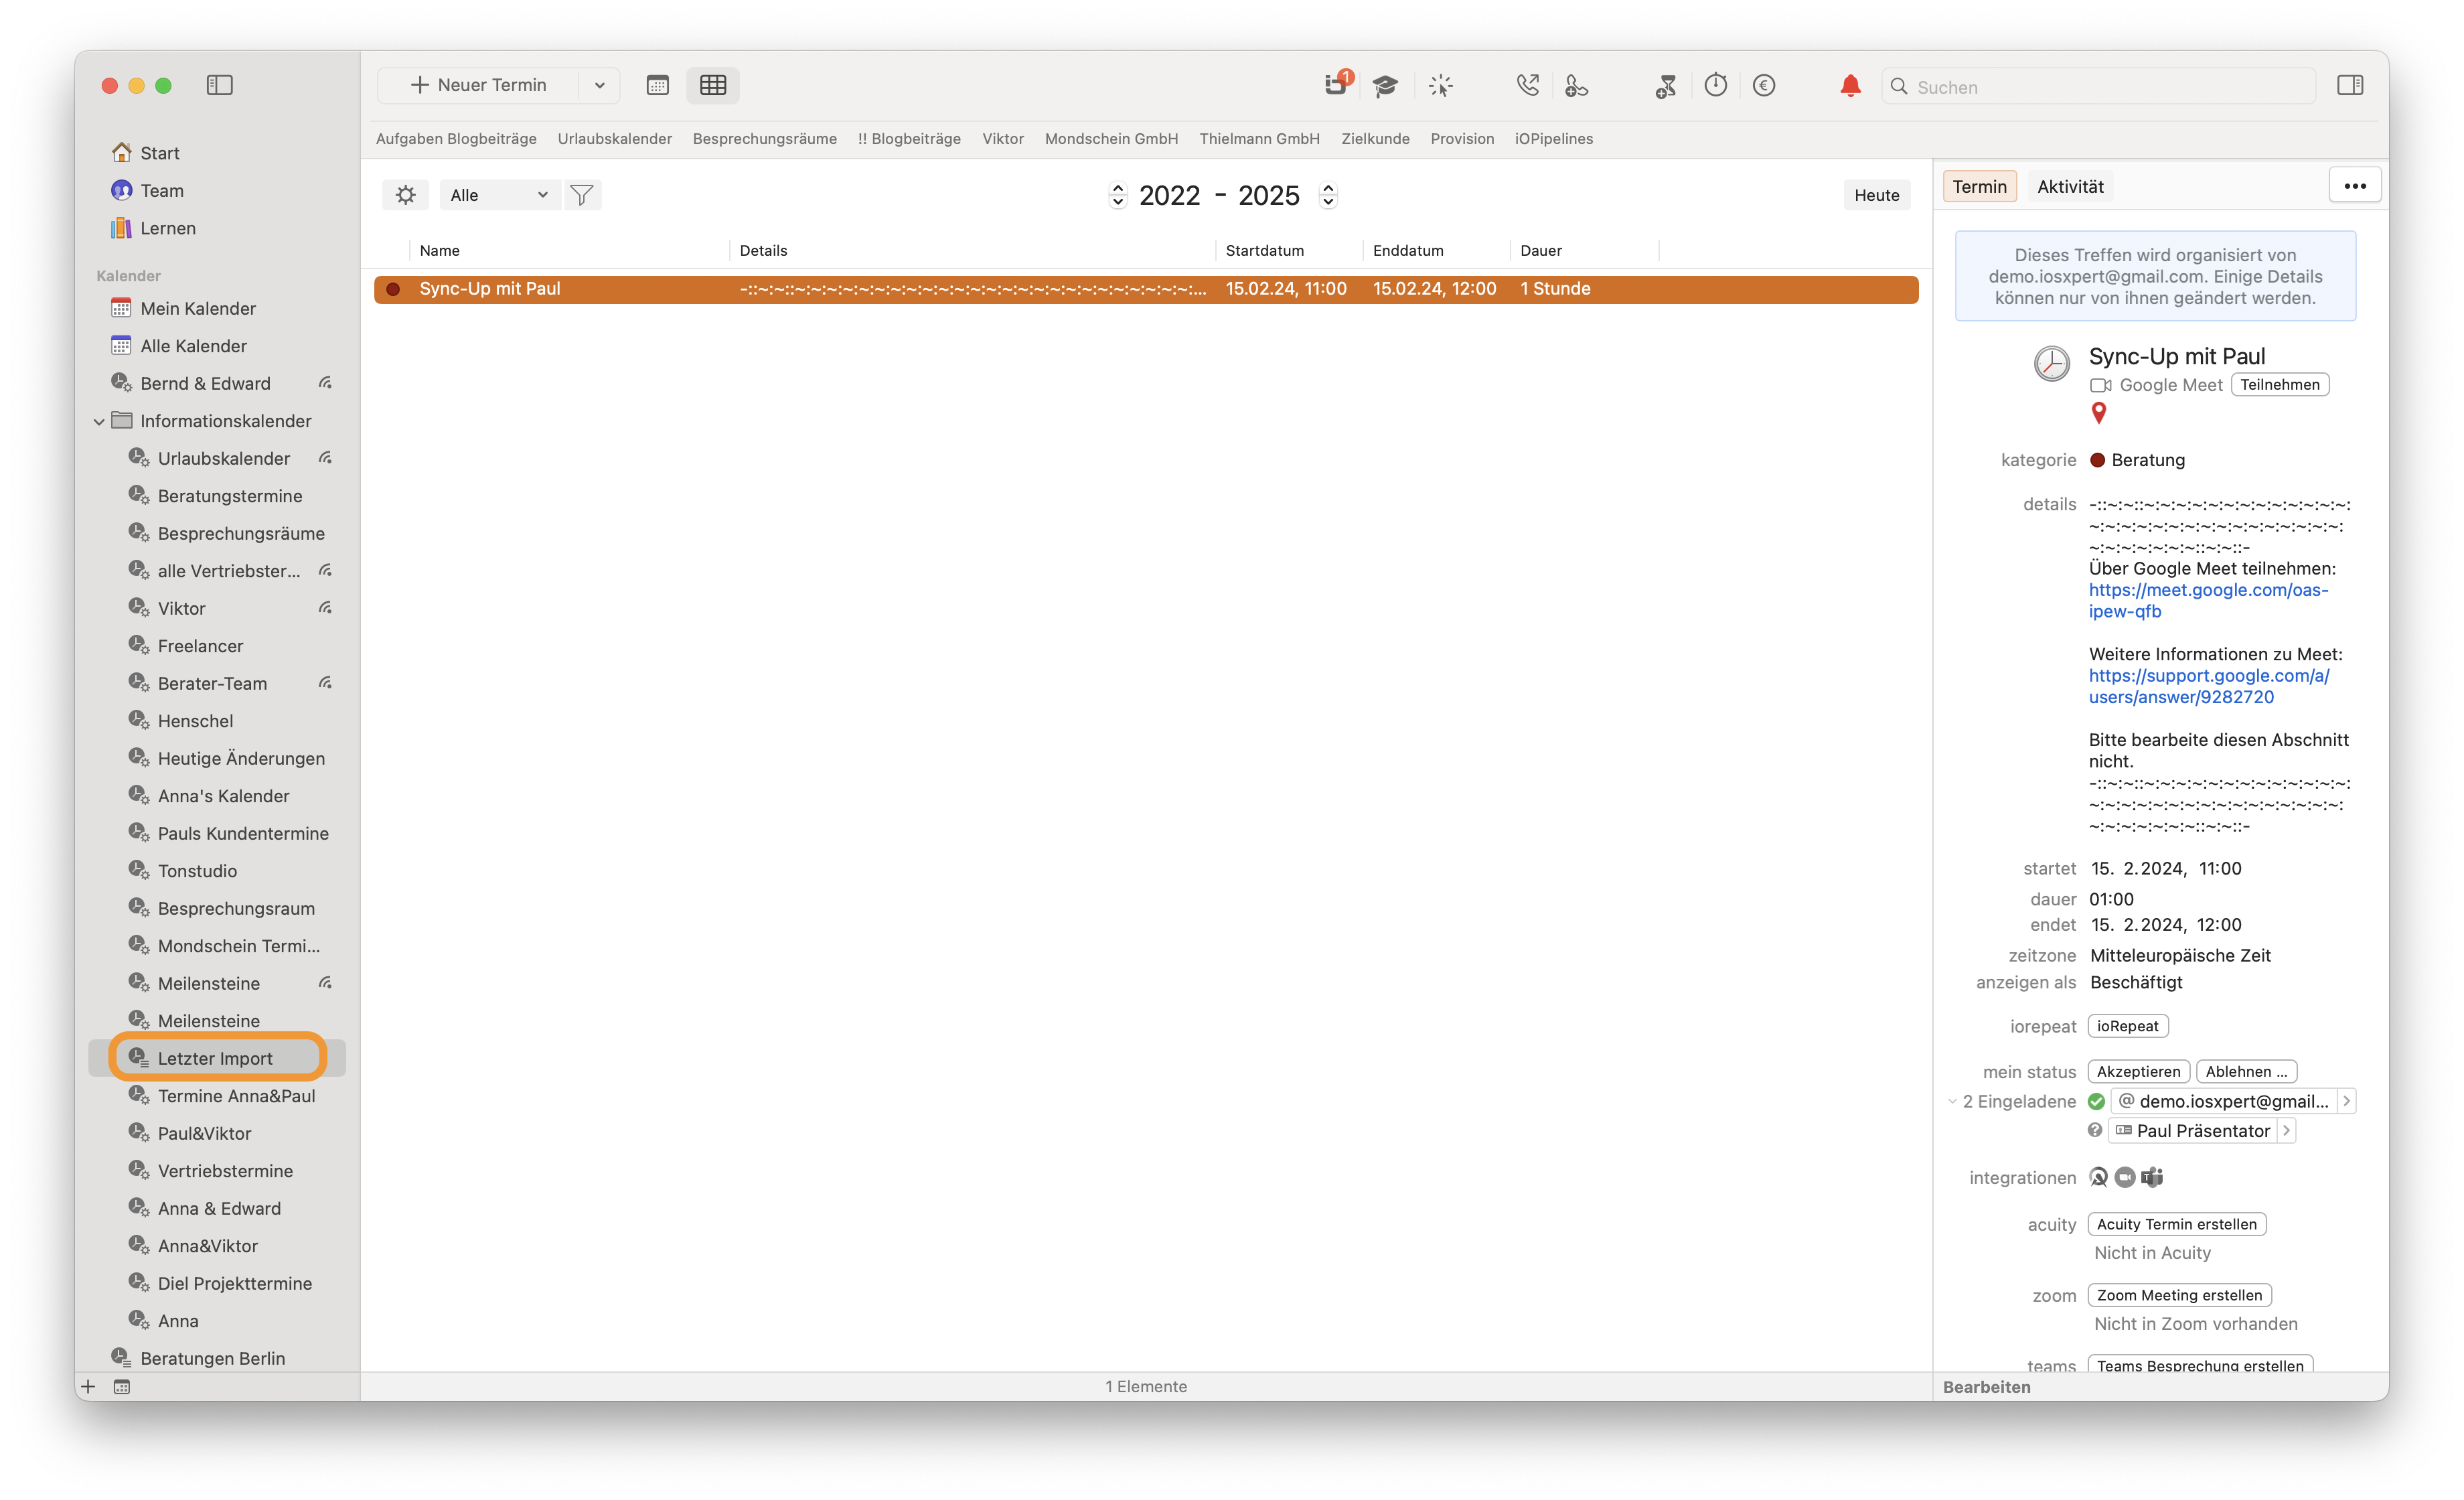2464x1500 pixels.
Task: Open the graduation cap learning icon
Action: point(1385,86)
